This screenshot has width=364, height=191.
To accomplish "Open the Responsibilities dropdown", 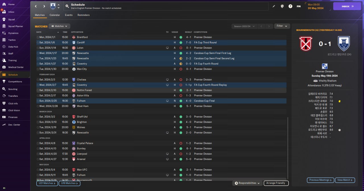I will 247,183.
